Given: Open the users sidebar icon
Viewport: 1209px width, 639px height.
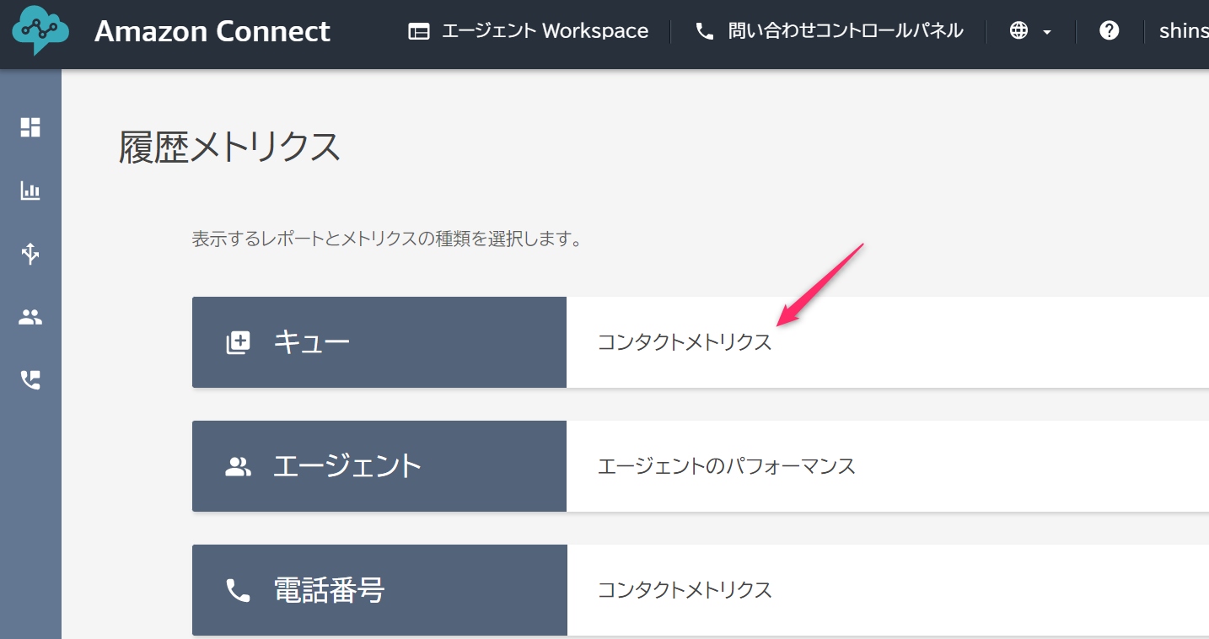Looking at the screenshot, I should pyautogui.click(x=30, y=317).
